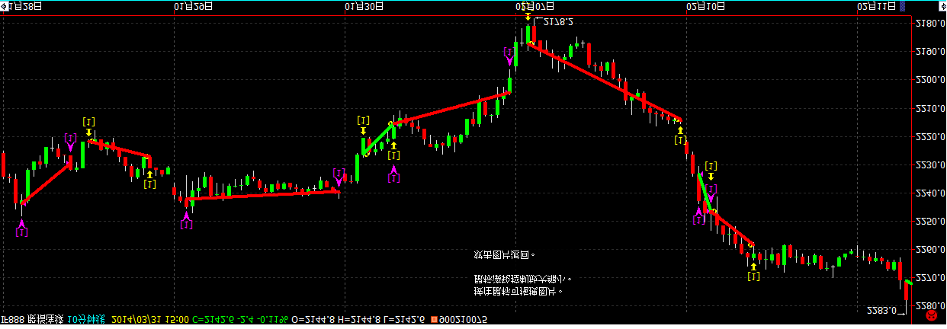Click the 02月11日 date label
The height and width of the screenshot is (329, 947).
pyautogui.click(x=877, y=6)
